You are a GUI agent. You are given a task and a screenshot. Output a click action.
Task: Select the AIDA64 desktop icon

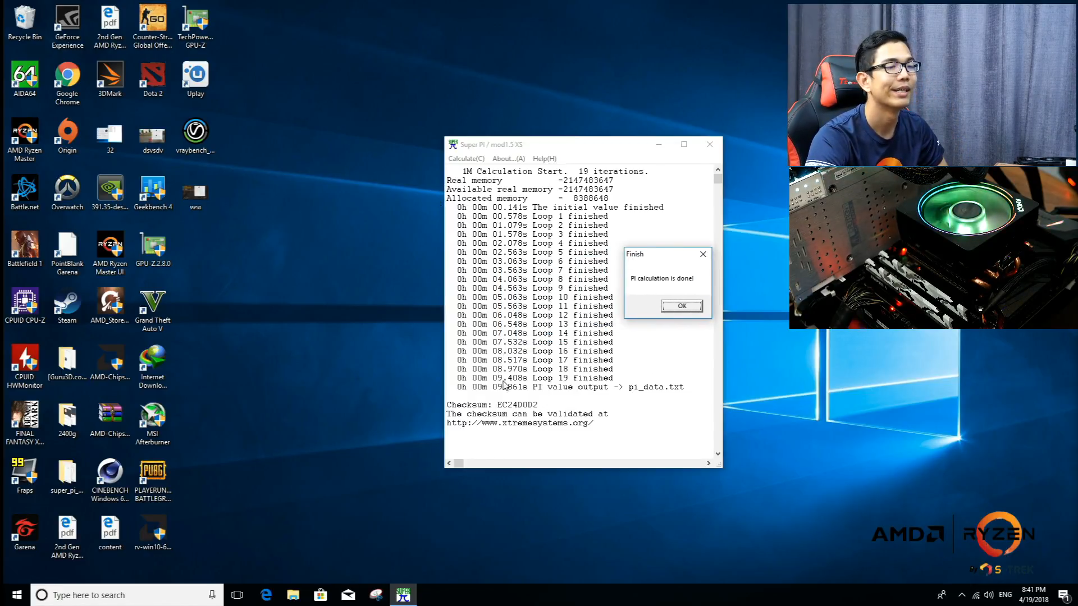pos(25,80)
